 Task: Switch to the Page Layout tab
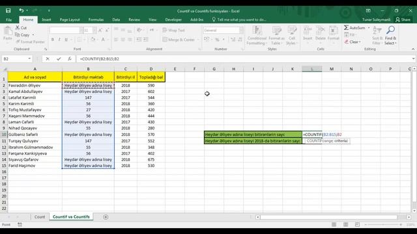click(x=70, y=19)
